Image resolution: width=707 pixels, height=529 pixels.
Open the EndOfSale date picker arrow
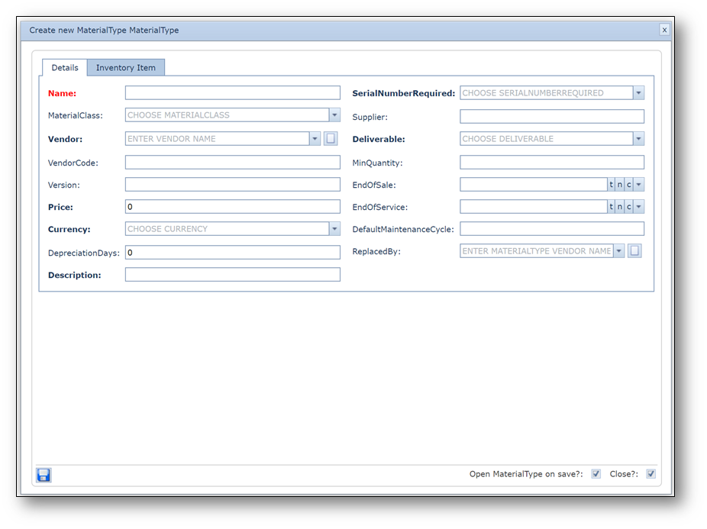point(638,185)
